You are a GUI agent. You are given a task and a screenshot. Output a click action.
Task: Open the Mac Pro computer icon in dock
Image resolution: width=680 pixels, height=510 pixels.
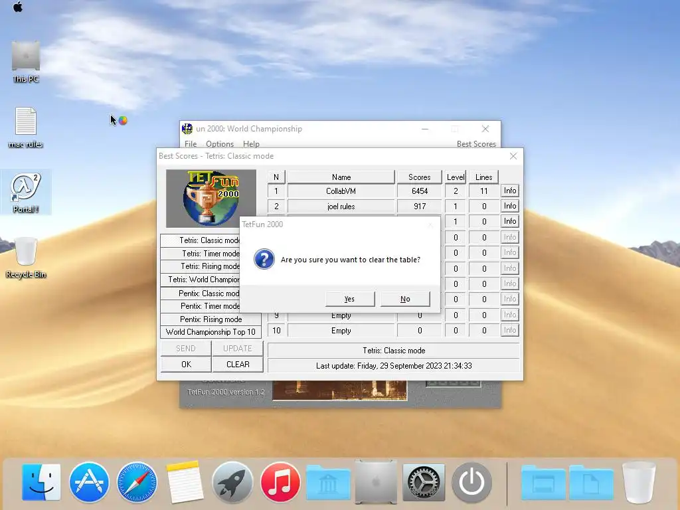coord(376,482)
